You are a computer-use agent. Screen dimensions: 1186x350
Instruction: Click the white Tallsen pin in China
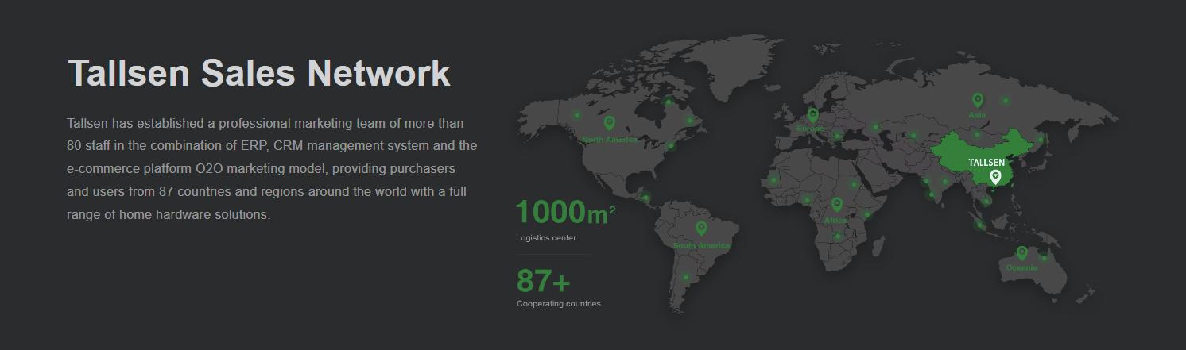995,177
